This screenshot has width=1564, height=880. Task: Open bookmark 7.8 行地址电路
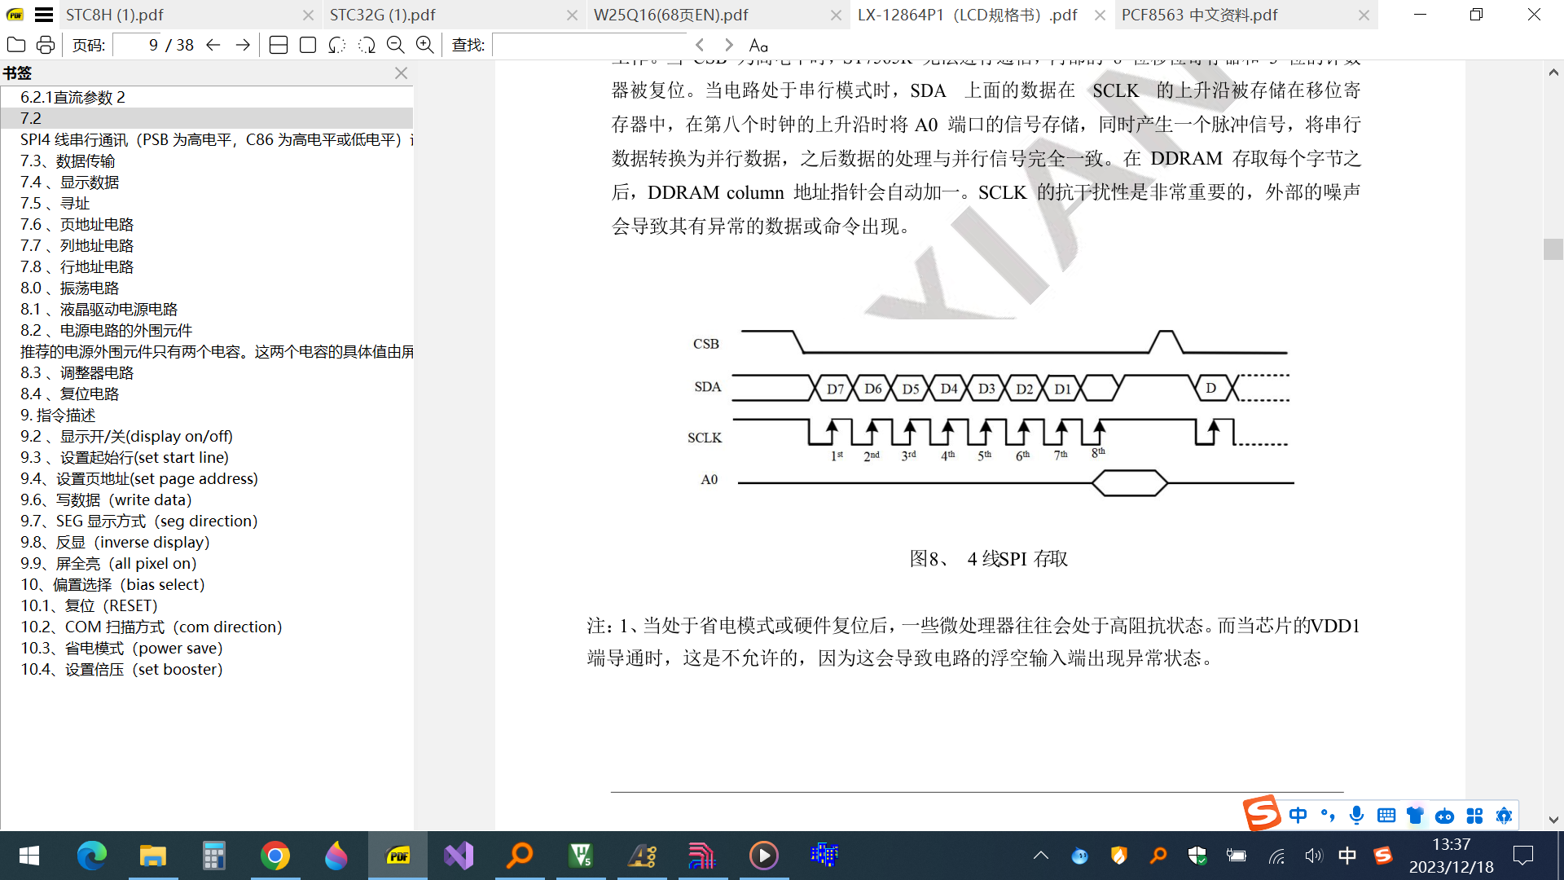(207, 266)
